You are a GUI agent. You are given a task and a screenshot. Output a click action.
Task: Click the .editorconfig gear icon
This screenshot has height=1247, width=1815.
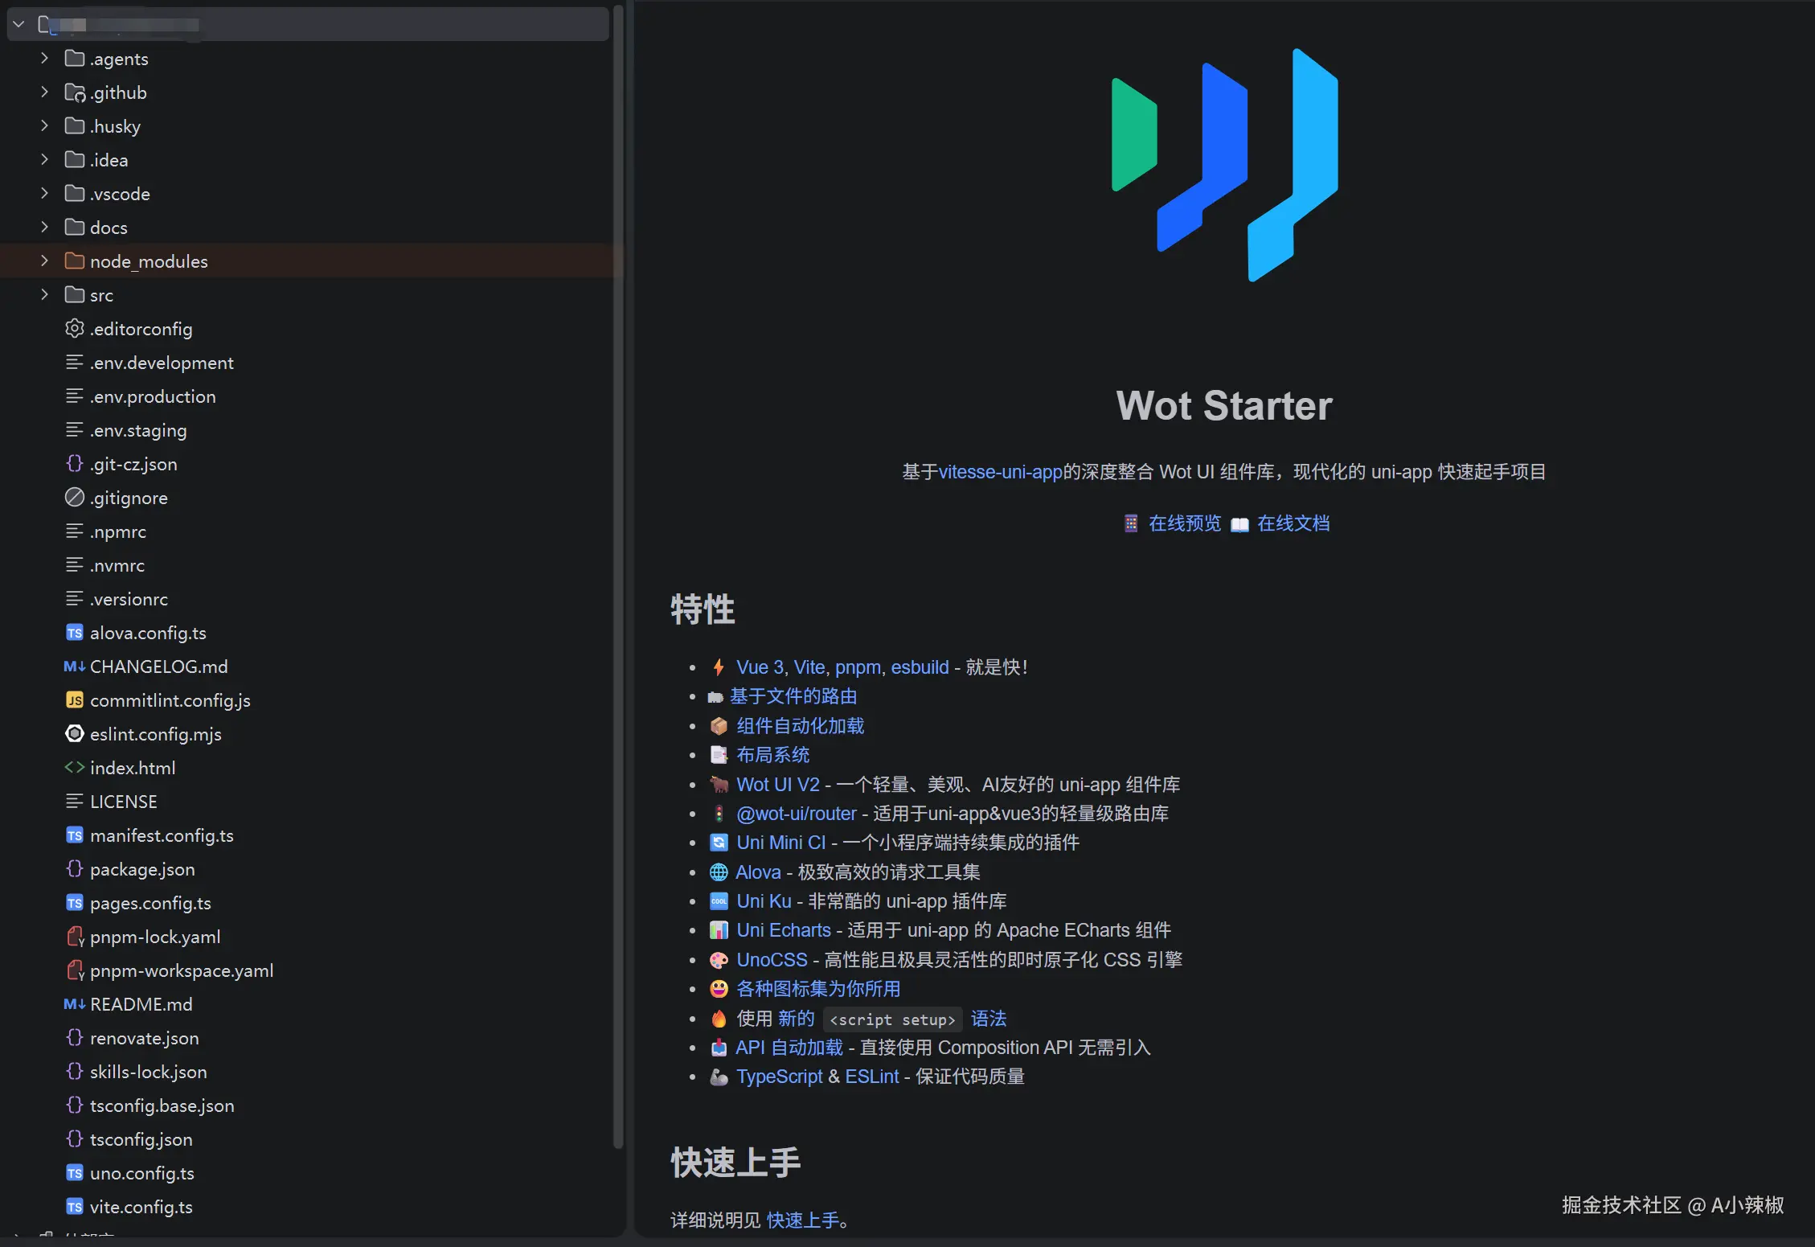(75, 329)
